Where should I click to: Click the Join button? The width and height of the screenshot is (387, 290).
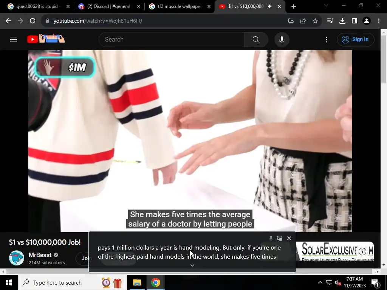tap(85, 258)
